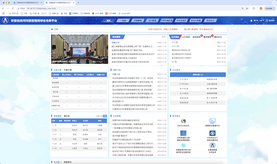Image resolution: width=277 pixels, height=164 pixels.
Task: Open the 上行发文 shortcut
Action: click(184, 79)
